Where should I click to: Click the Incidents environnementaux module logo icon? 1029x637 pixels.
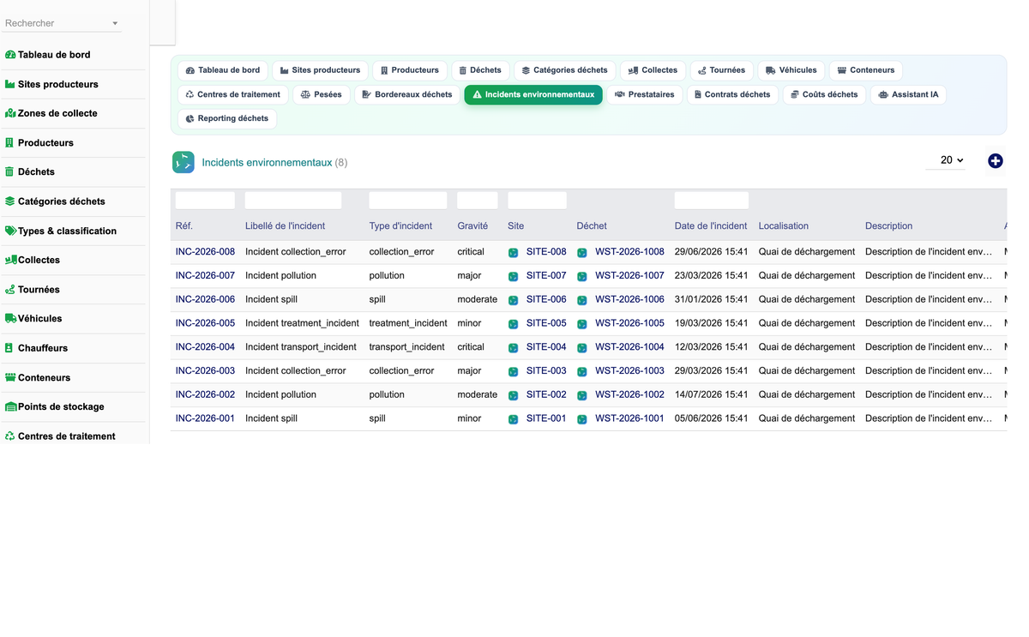pyautogui.click(x=184, y=162)
